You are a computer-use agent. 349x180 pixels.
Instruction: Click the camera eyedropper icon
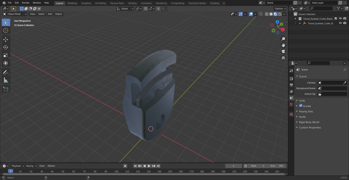pyautogui.click(x=345, y=83)
